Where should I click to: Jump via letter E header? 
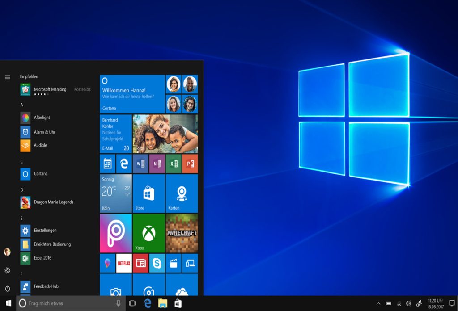coord(21,218)
